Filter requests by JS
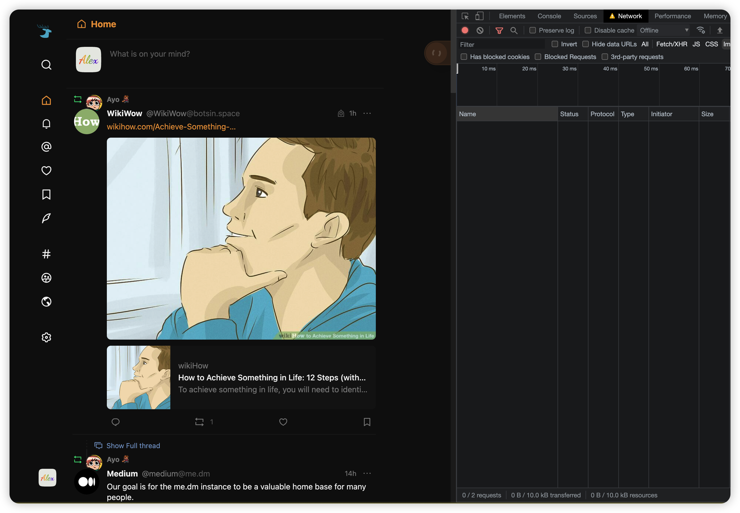740x513 pixels. click(696, 44)
